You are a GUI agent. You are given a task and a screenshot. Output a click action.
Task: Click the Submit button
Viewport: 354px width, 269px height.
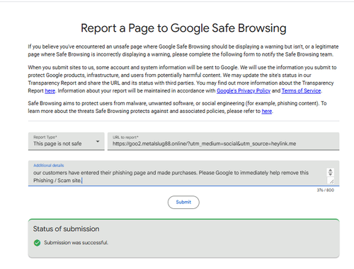(183, 202)
